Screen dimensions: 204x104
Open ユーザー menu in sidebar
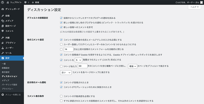[12, 48]
